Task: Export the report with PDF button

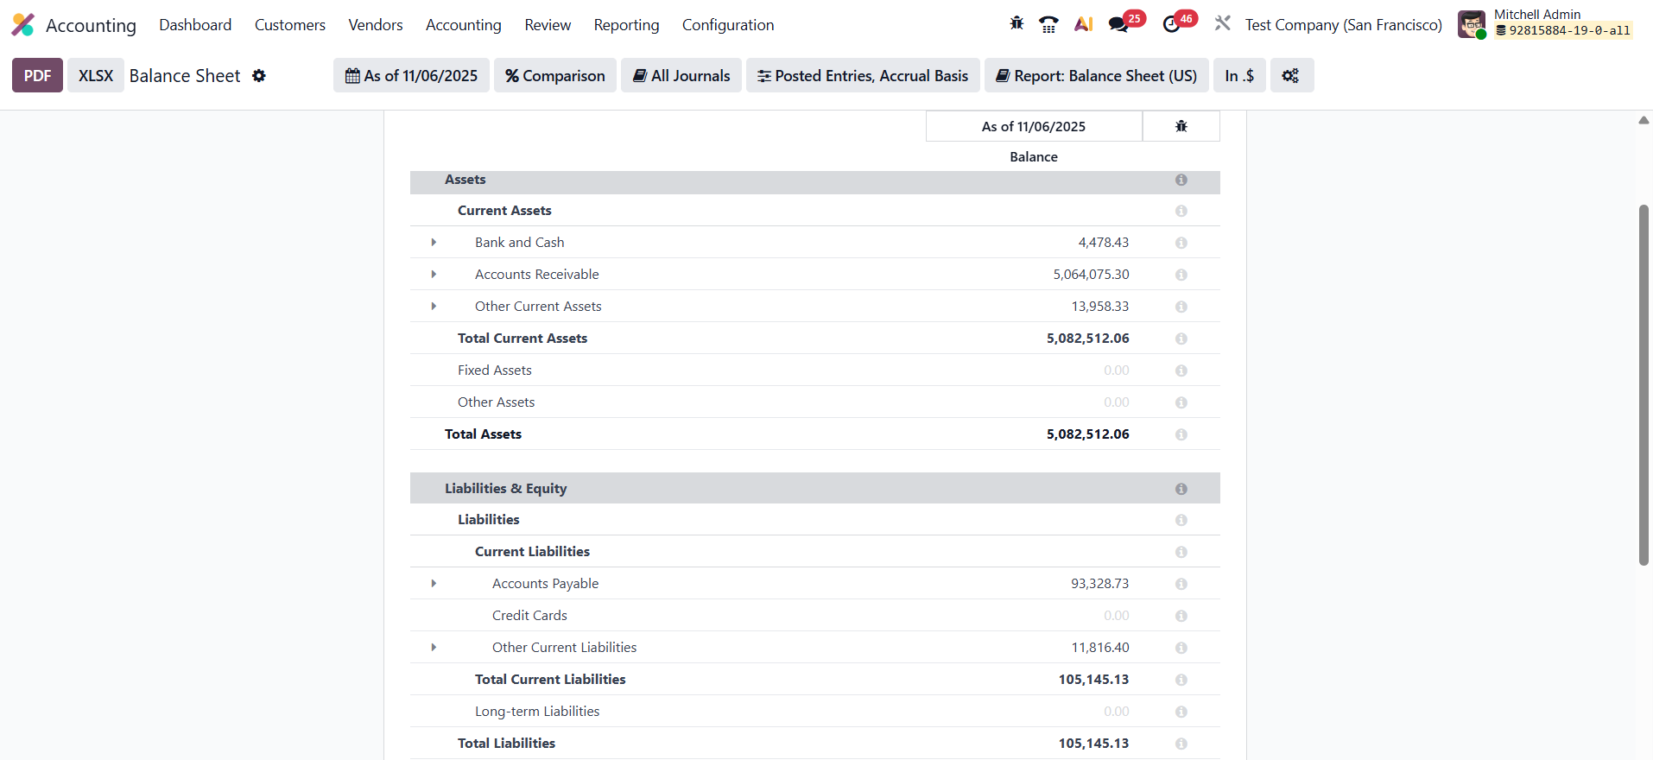Action: [x=37, y=76]
